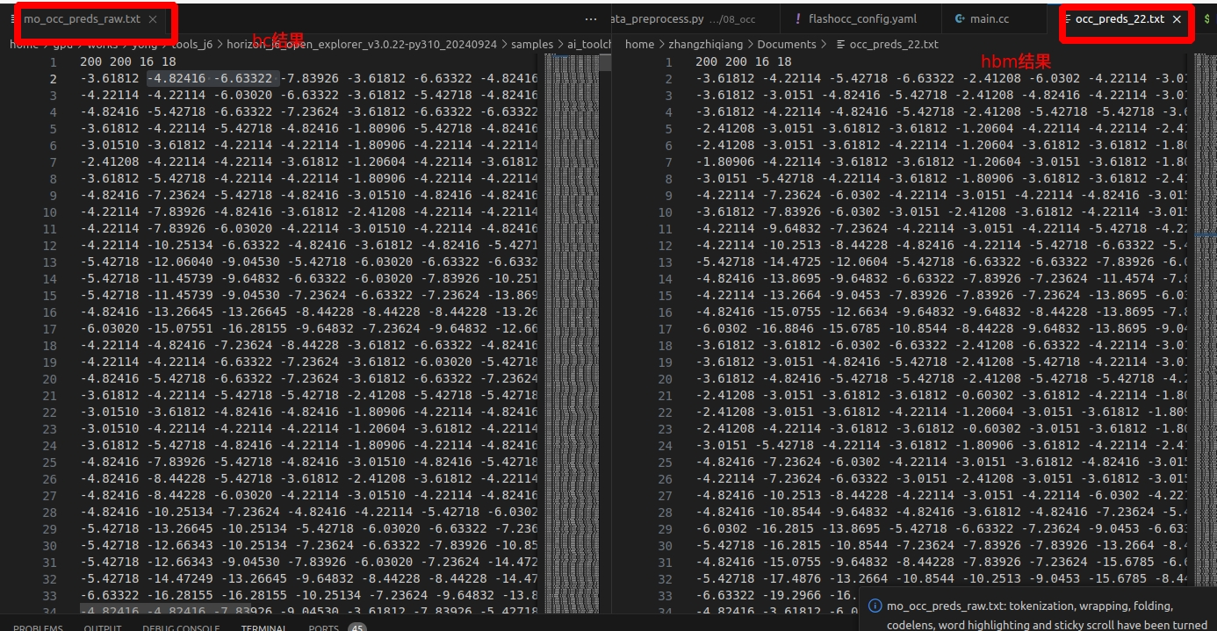The image size is (1217, 631).
Task: Click the C++ file icon on main.cc tab
Action: tap(960, 19)
